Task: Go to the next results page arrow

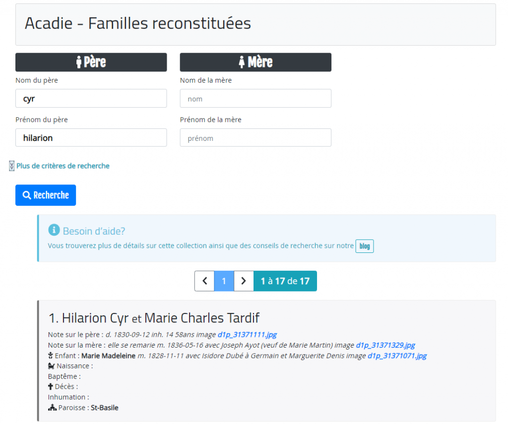Action: coord(244,281)
